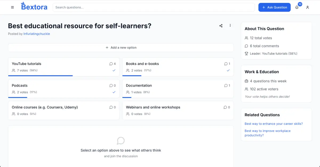Open the hamburger navigation menu
This screenshot has height=167, width=320.
pos(12,7)
